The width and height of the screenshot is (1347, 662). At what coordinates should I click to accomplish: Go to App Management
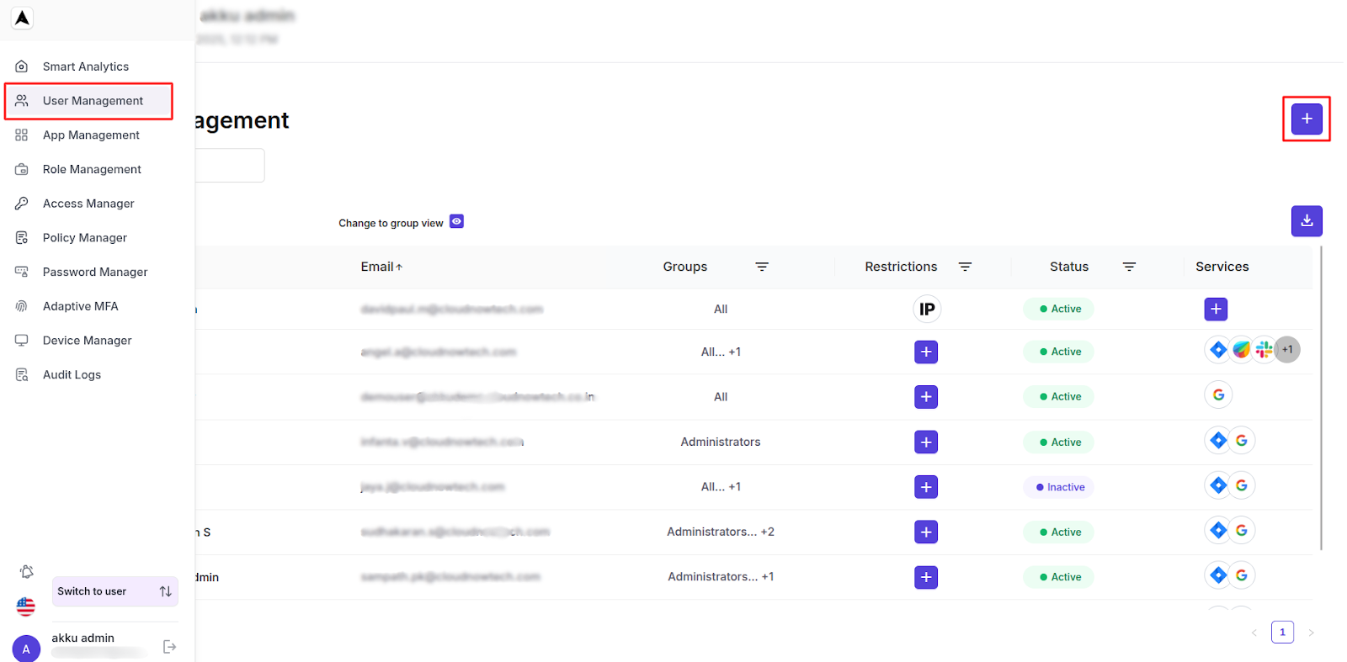coord(91,135)
